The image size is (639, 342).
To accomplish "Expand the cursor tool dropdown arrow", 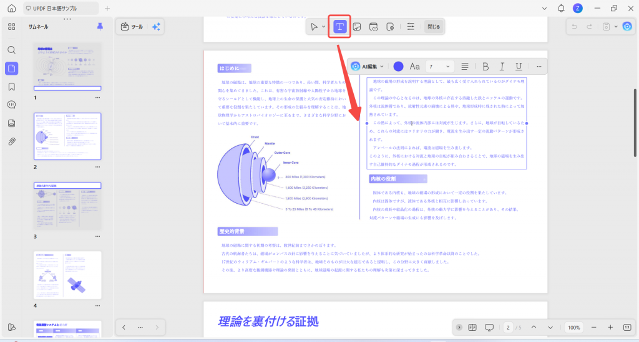I will coord(324,27).
